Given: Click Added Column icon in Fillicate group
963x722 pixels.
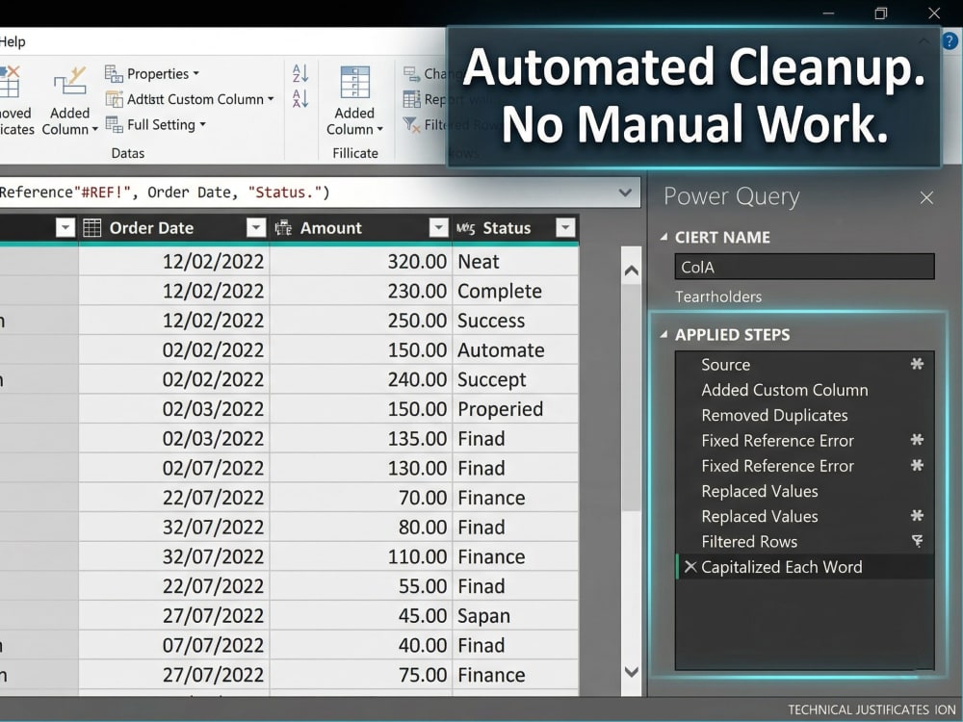Looking at the screenshot, I should click(354, 82).
